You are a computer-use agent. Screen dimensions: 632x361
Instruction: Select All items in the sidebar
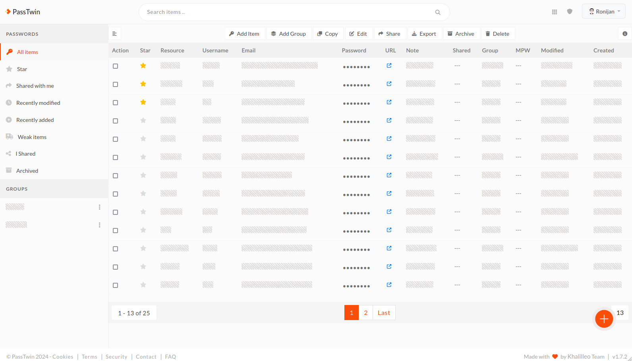pos(54,52)
